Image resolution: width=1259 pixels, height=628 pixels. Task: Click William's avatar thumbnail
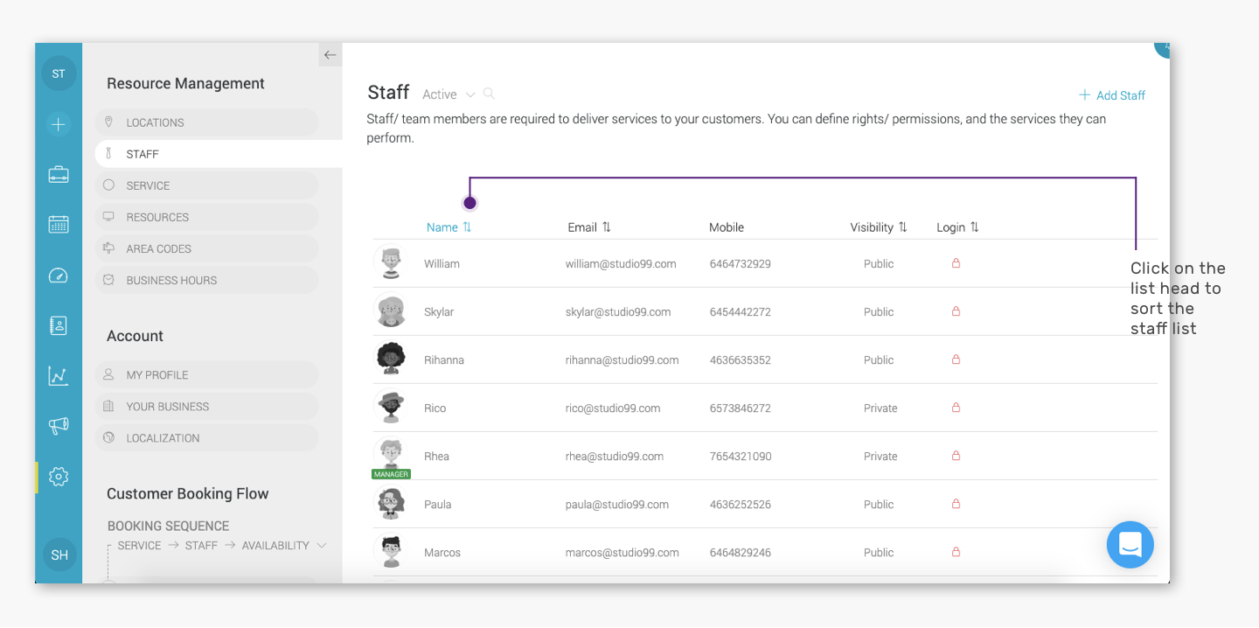click(391, 263)
